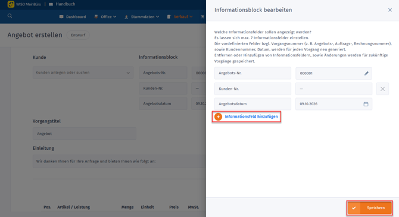Viewport: 399px width, 217px height.
Task: Open the Handbuch book icon
Action: pos(51,4)
